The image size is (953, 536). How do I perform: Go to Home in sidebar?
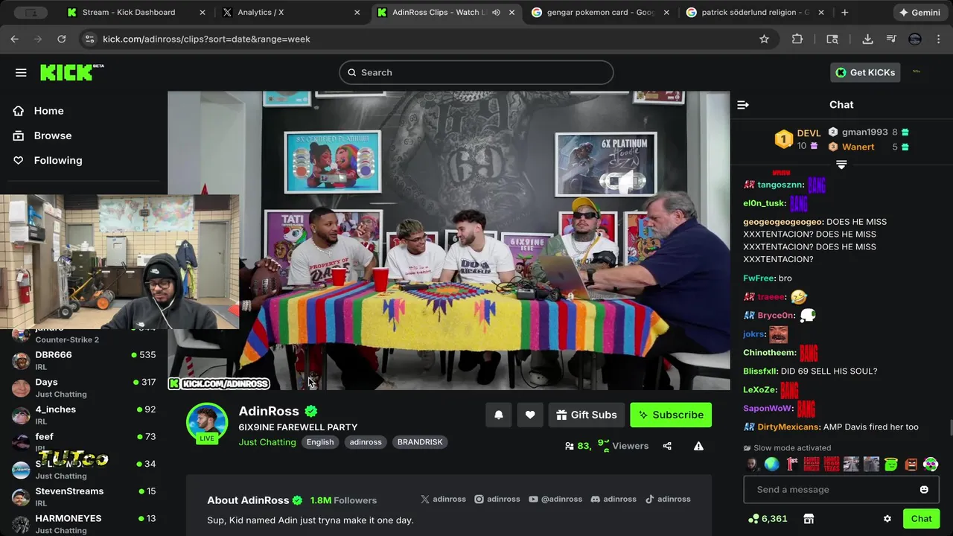(48, 111)
